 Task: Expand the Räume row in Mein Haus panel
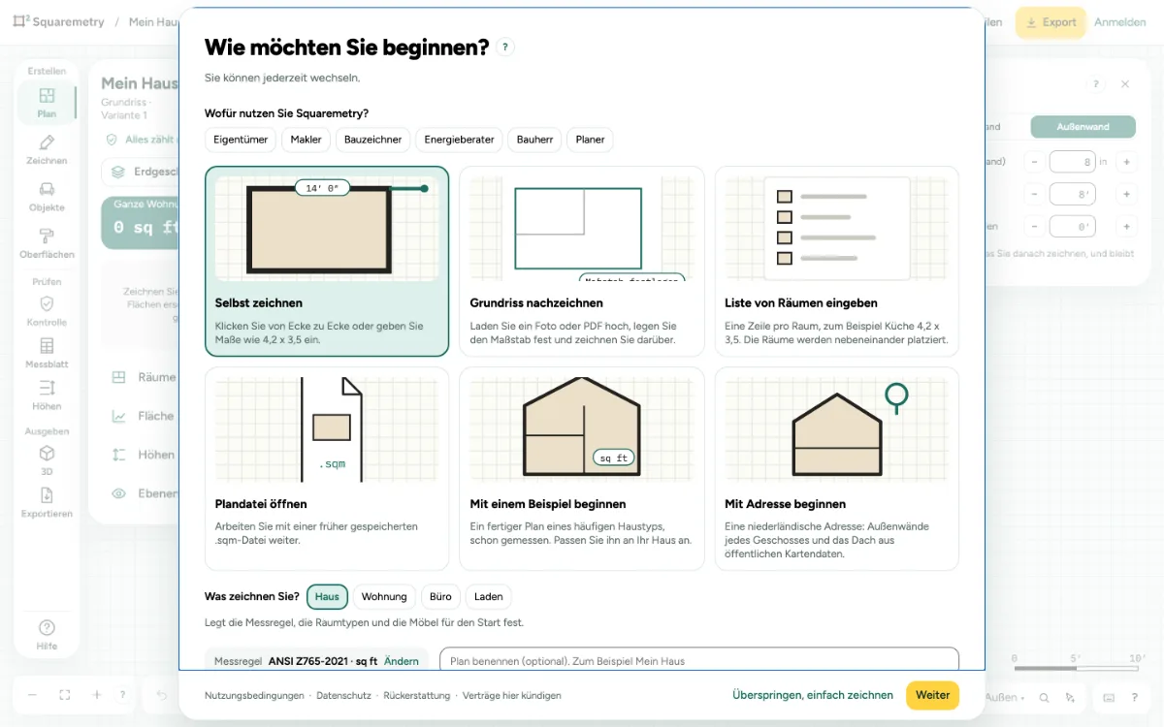(x=144, y=377)
